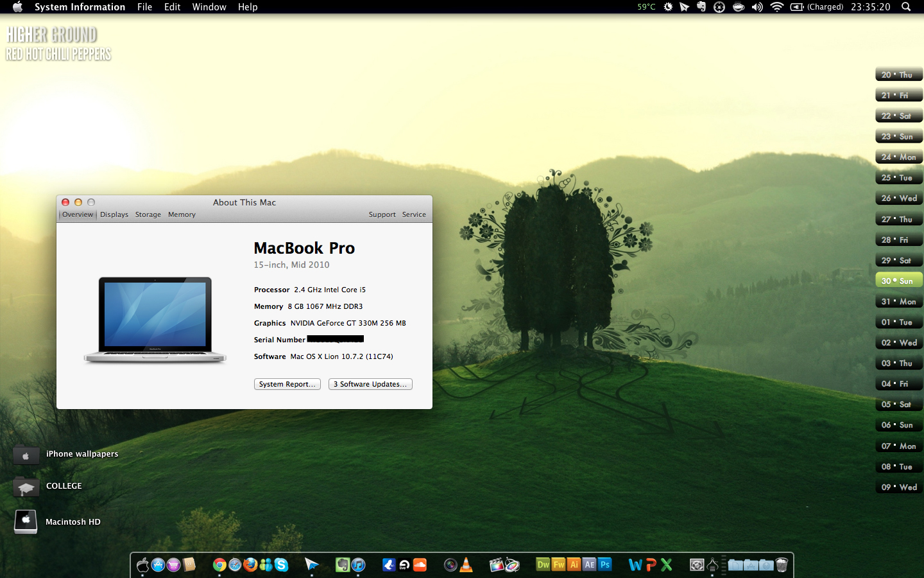Open the File menu
This screenshot has height=578, width=924.
144,7
